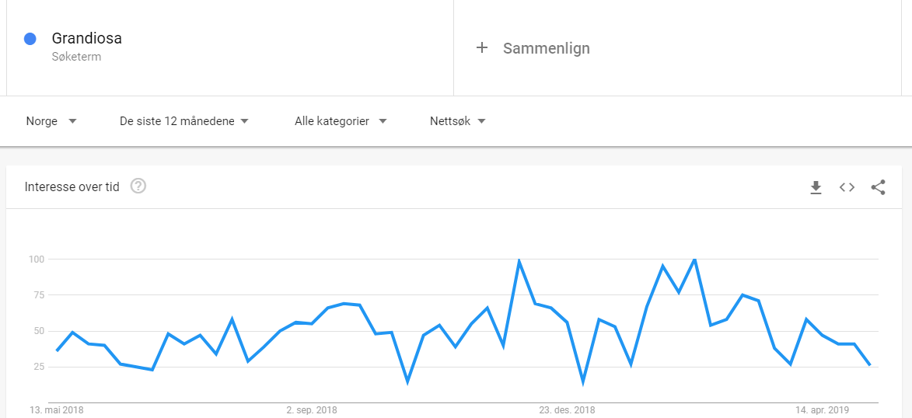
Task: Click the Sammenlign compare field
Action: tap(678, 47)
